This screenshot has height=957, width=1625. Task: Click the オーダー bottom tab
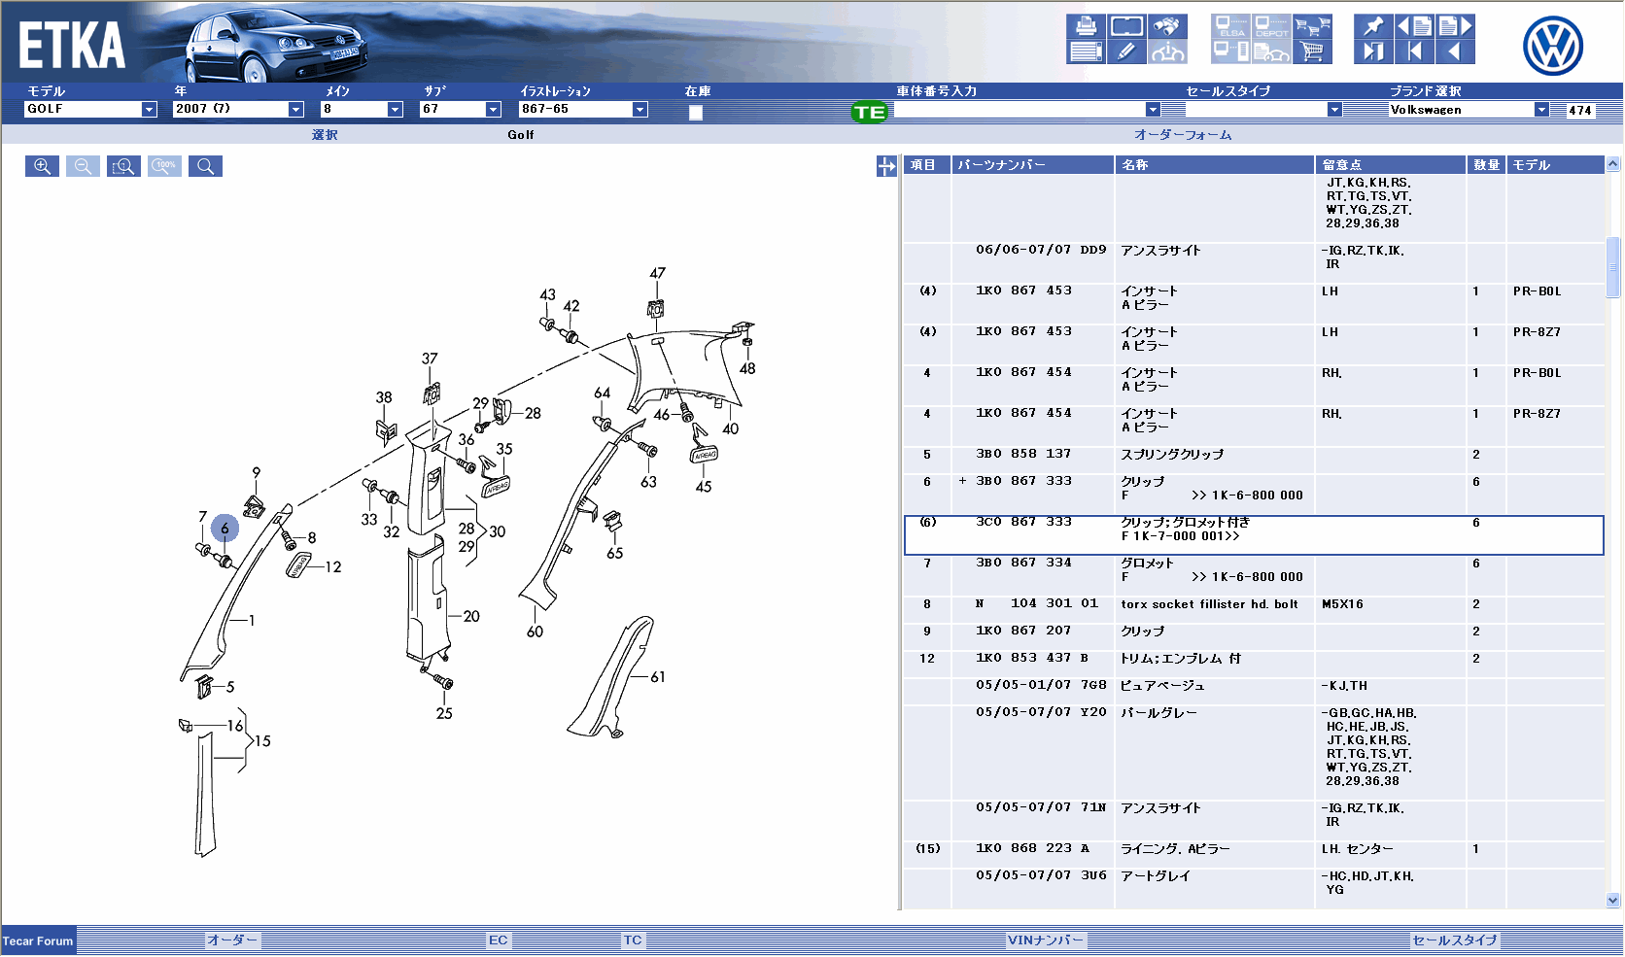(x=232, y=940)
